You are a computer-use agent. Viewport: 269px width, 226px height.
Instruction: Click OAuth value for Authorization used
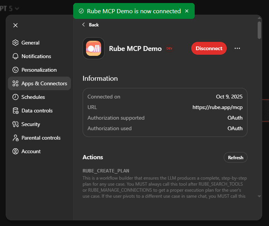235,128
